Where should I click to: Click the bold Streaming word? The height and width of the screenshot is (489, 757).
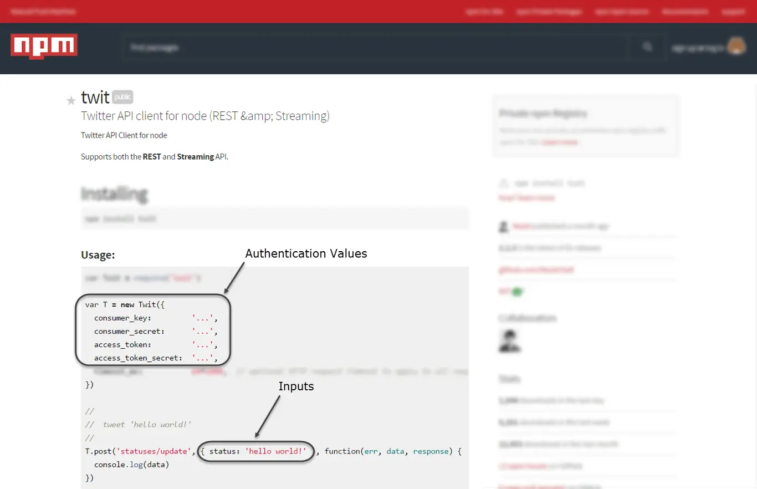196,157
